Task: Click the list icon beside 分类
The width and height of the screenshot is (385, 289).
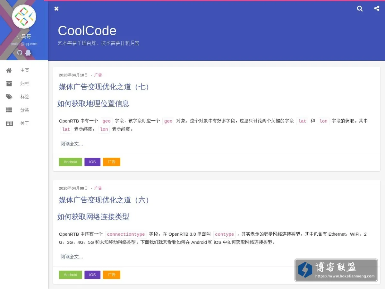Action: click(x=9, y=110)
